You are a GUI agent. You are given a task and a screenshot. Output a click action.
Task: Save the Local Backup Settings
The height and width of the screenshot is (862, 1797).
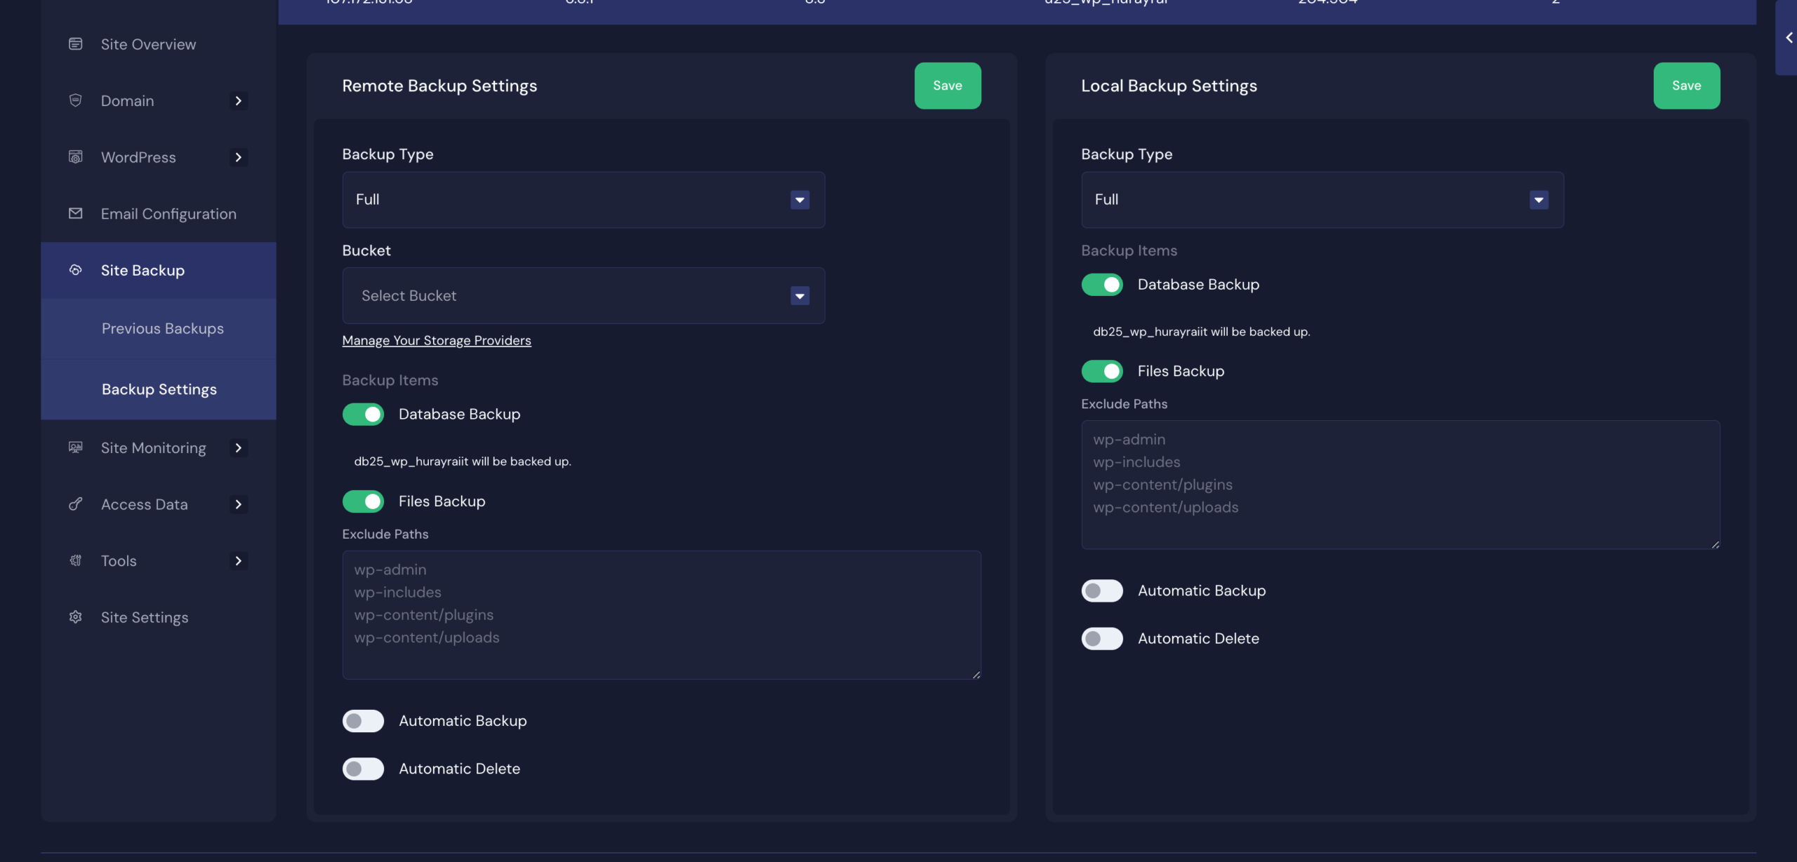(x=1686, y=86)
